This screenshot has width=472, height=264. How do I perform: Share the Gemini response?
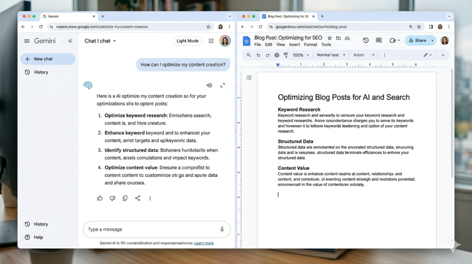pyautogui.click(x=137, y=198)
